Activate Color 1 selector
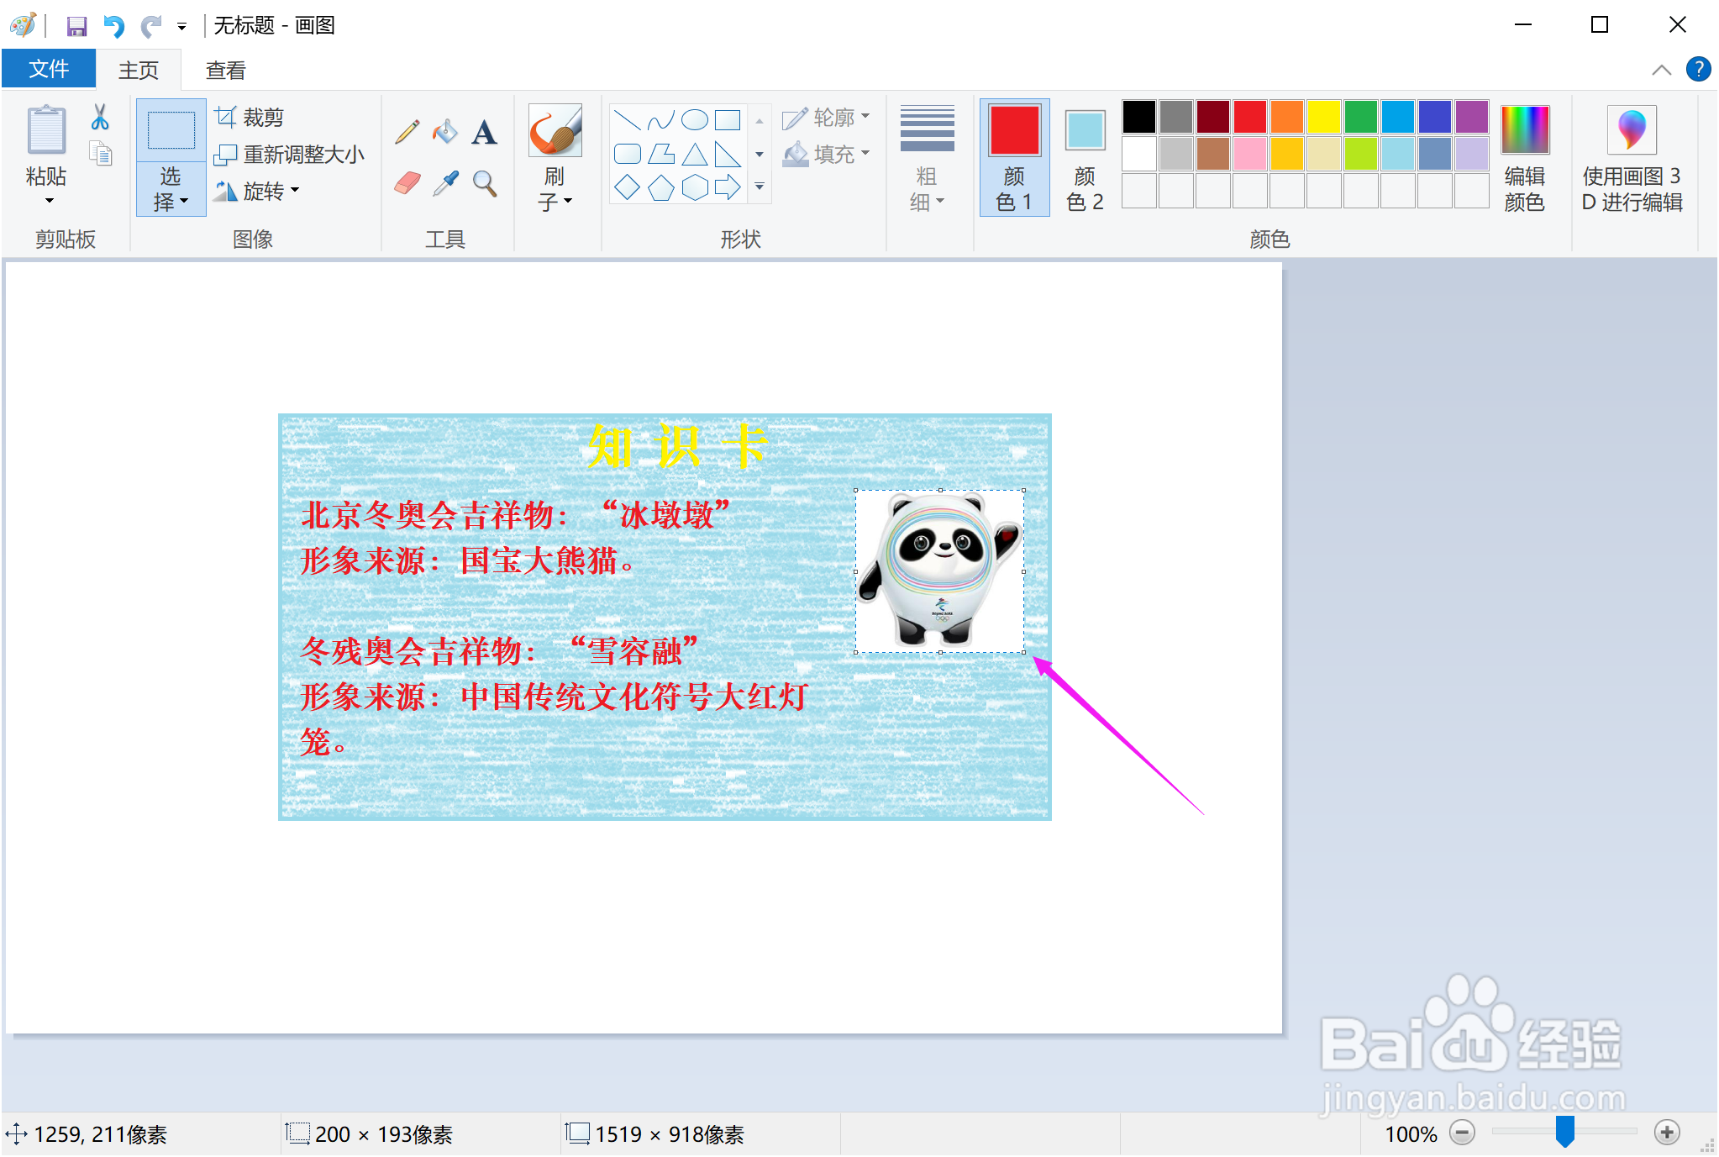The height and width of the screenshot is (1157, 1719). [x=1014, y=158]
